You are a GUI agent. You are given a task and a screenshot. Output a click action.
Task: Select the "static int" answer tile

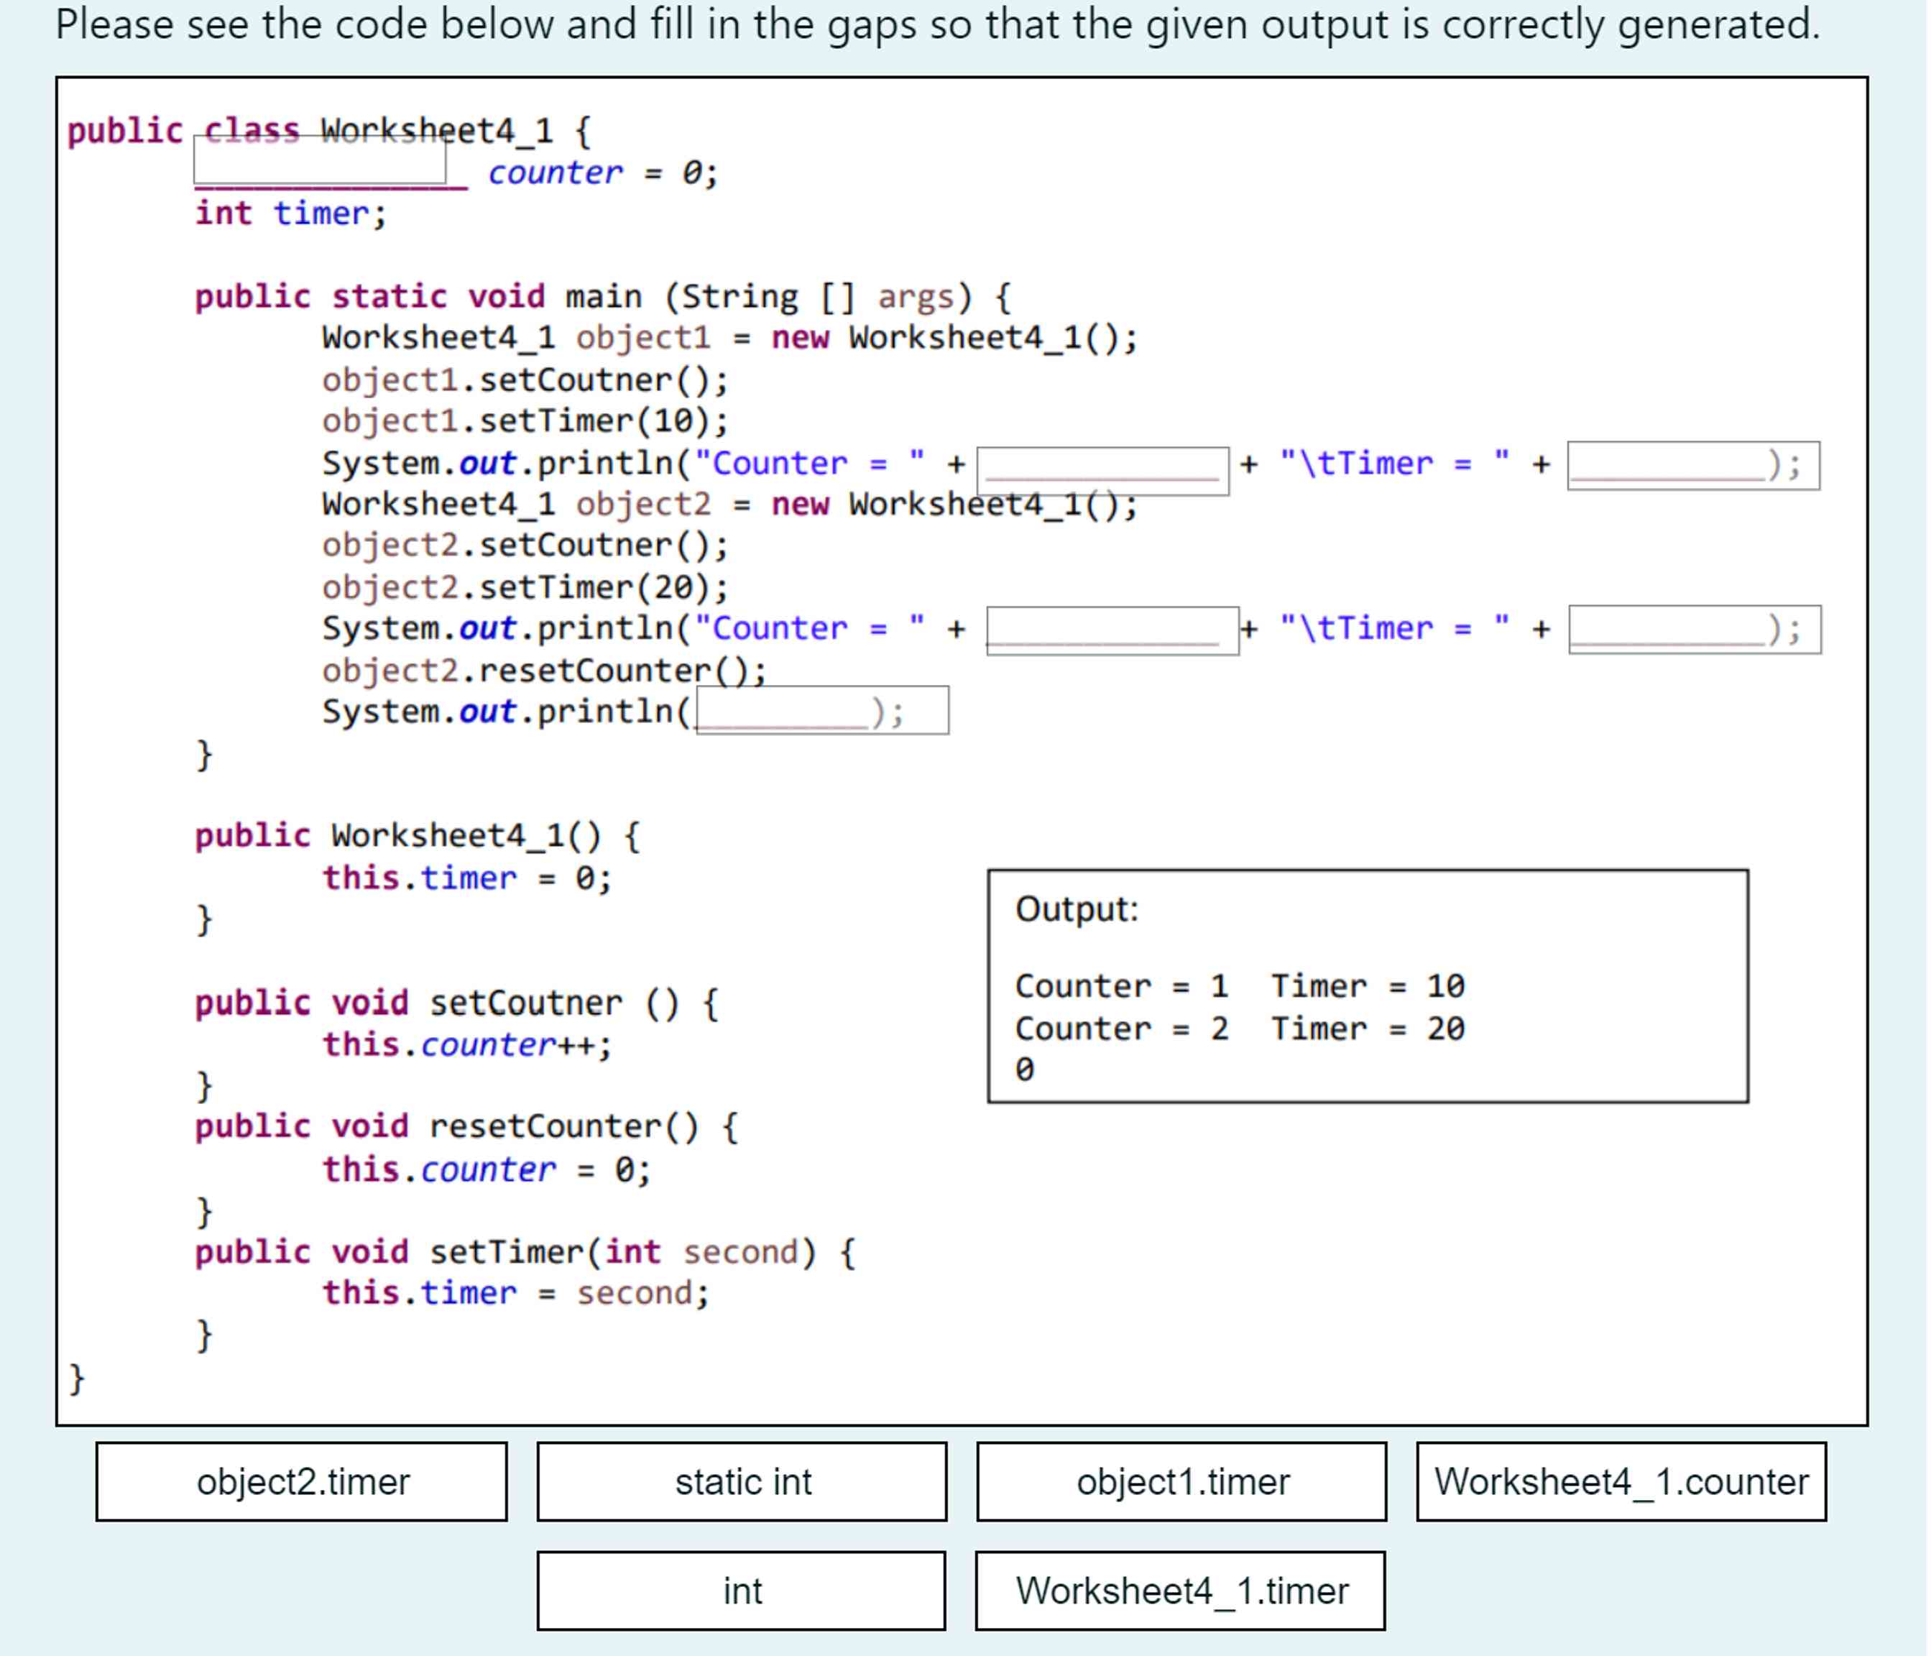741,1482
